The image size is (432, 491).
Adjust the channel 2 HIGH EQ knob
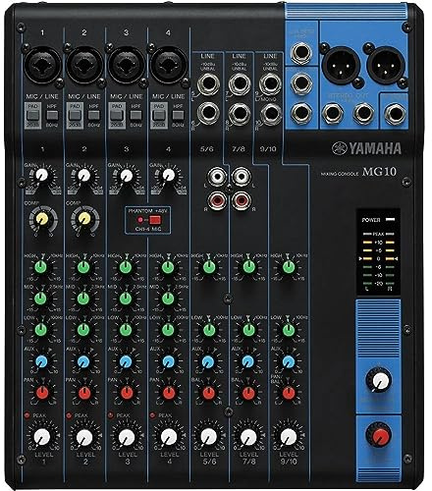[x=83, y=267]
